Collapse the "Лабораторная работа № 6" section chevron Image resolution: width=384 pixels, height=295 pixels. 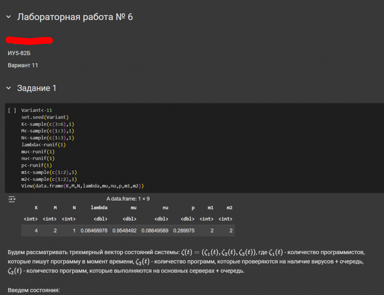(x=8, y=17)
